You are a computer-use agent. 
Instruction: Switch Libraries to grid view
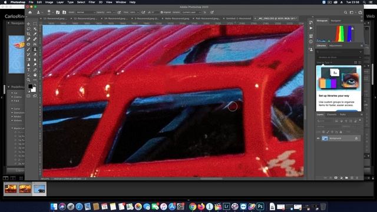pyautogui.click(x=355, y=62)
